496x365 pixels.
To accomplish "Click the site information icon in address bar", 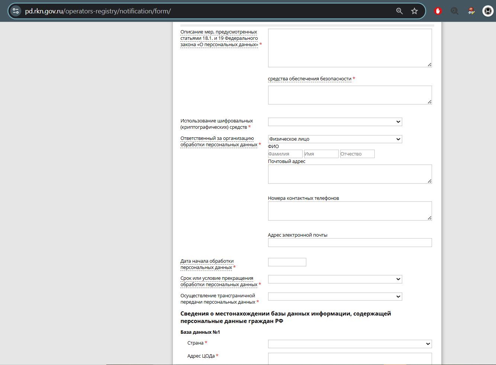I will (16, 11).
